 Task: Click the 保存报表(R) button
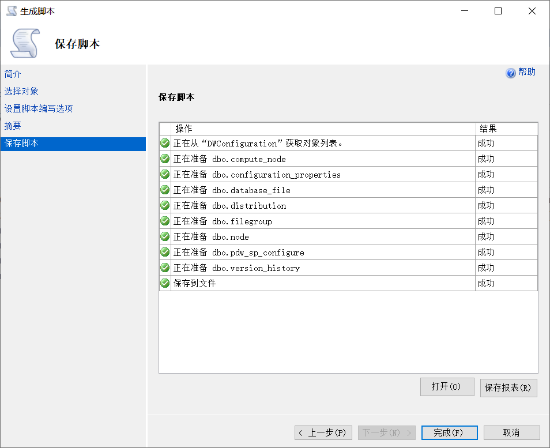(508, 387)
